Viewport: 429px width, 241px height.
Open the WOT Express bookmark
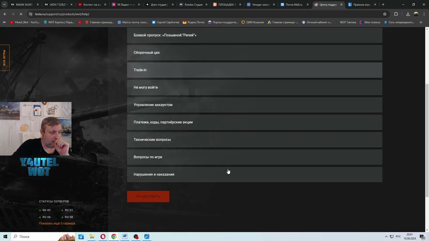[59, 22]
